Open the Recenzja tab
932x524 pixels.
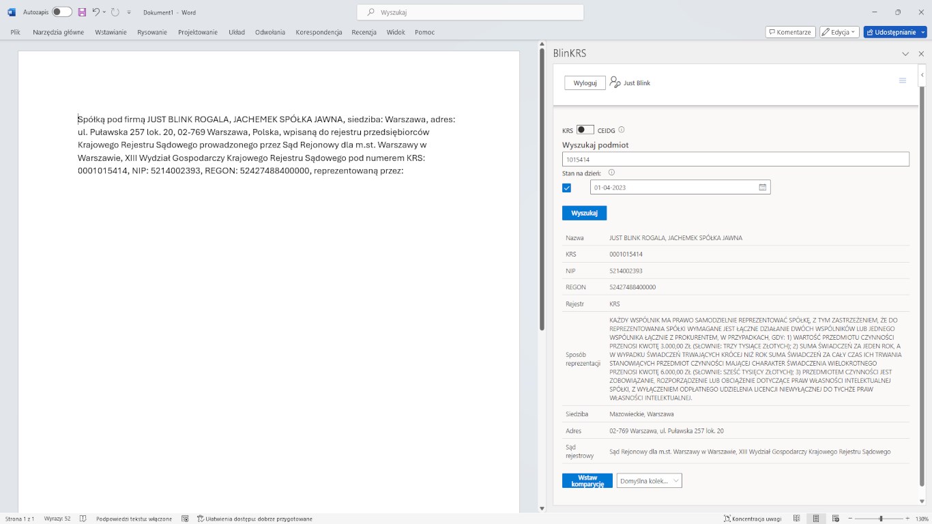[x=364, y=32]
